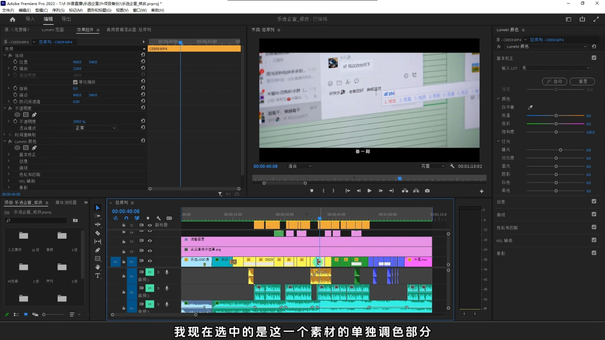
Task: Open the blend mode dropdown
Action: [x=95, y=128]
